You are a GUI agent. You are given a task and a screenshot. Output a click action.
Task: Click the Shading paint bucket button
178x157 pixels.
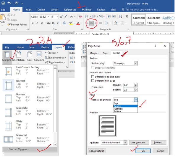pyautogui.click(x=116, y=23)
